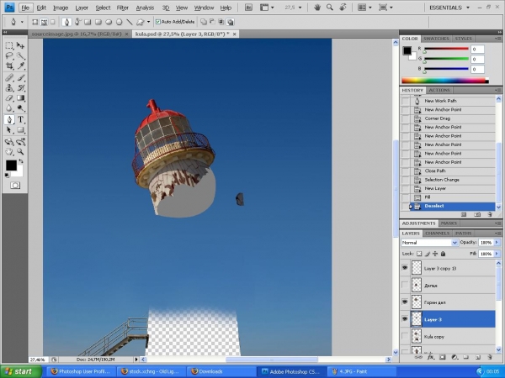Switch to the Swatches tab
505x378 pixels.
pyautogui.click(x=436, y=39)
